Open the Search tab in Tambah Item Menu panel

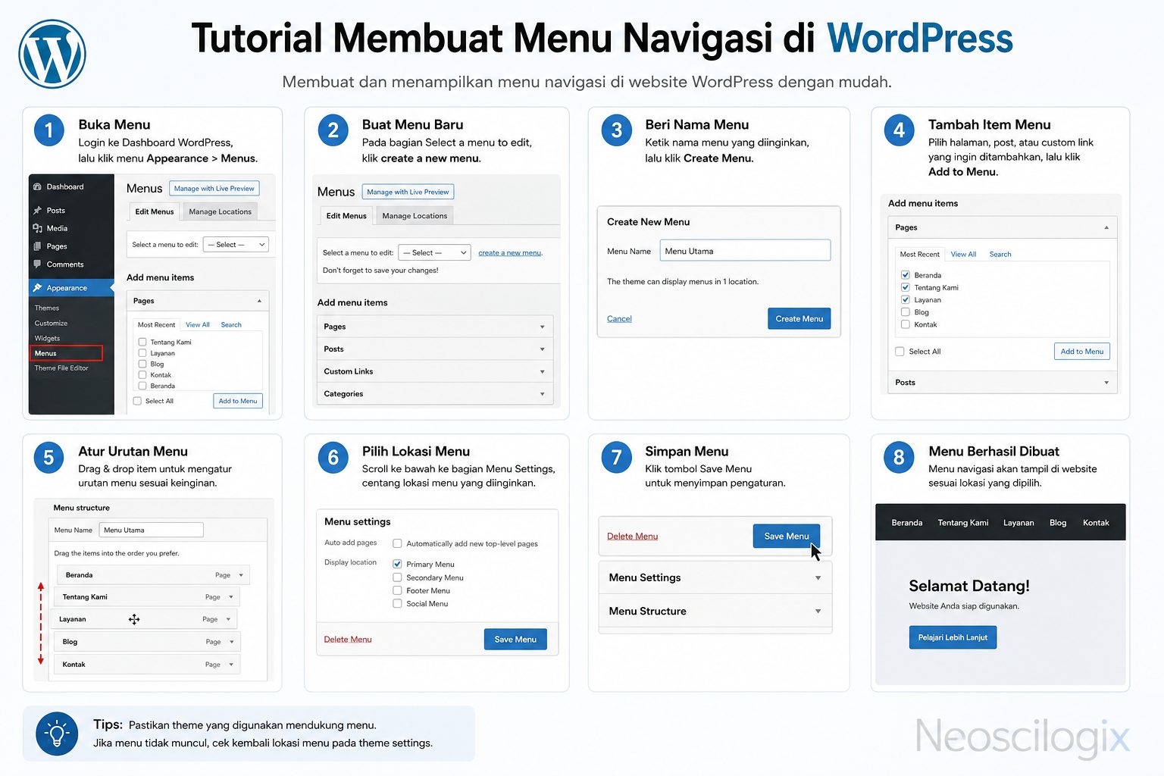1000,255
